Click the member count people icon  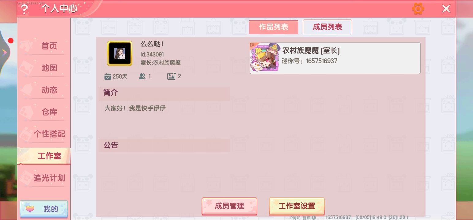pyautogui.click(x=142, y=76)
